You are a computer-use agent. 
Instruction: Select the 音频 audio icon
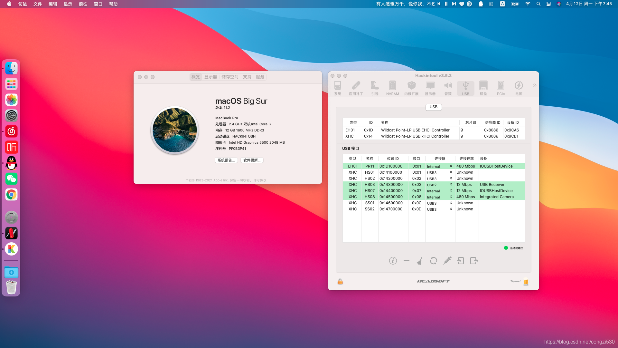pyautogui.click(x=448, y=88)
